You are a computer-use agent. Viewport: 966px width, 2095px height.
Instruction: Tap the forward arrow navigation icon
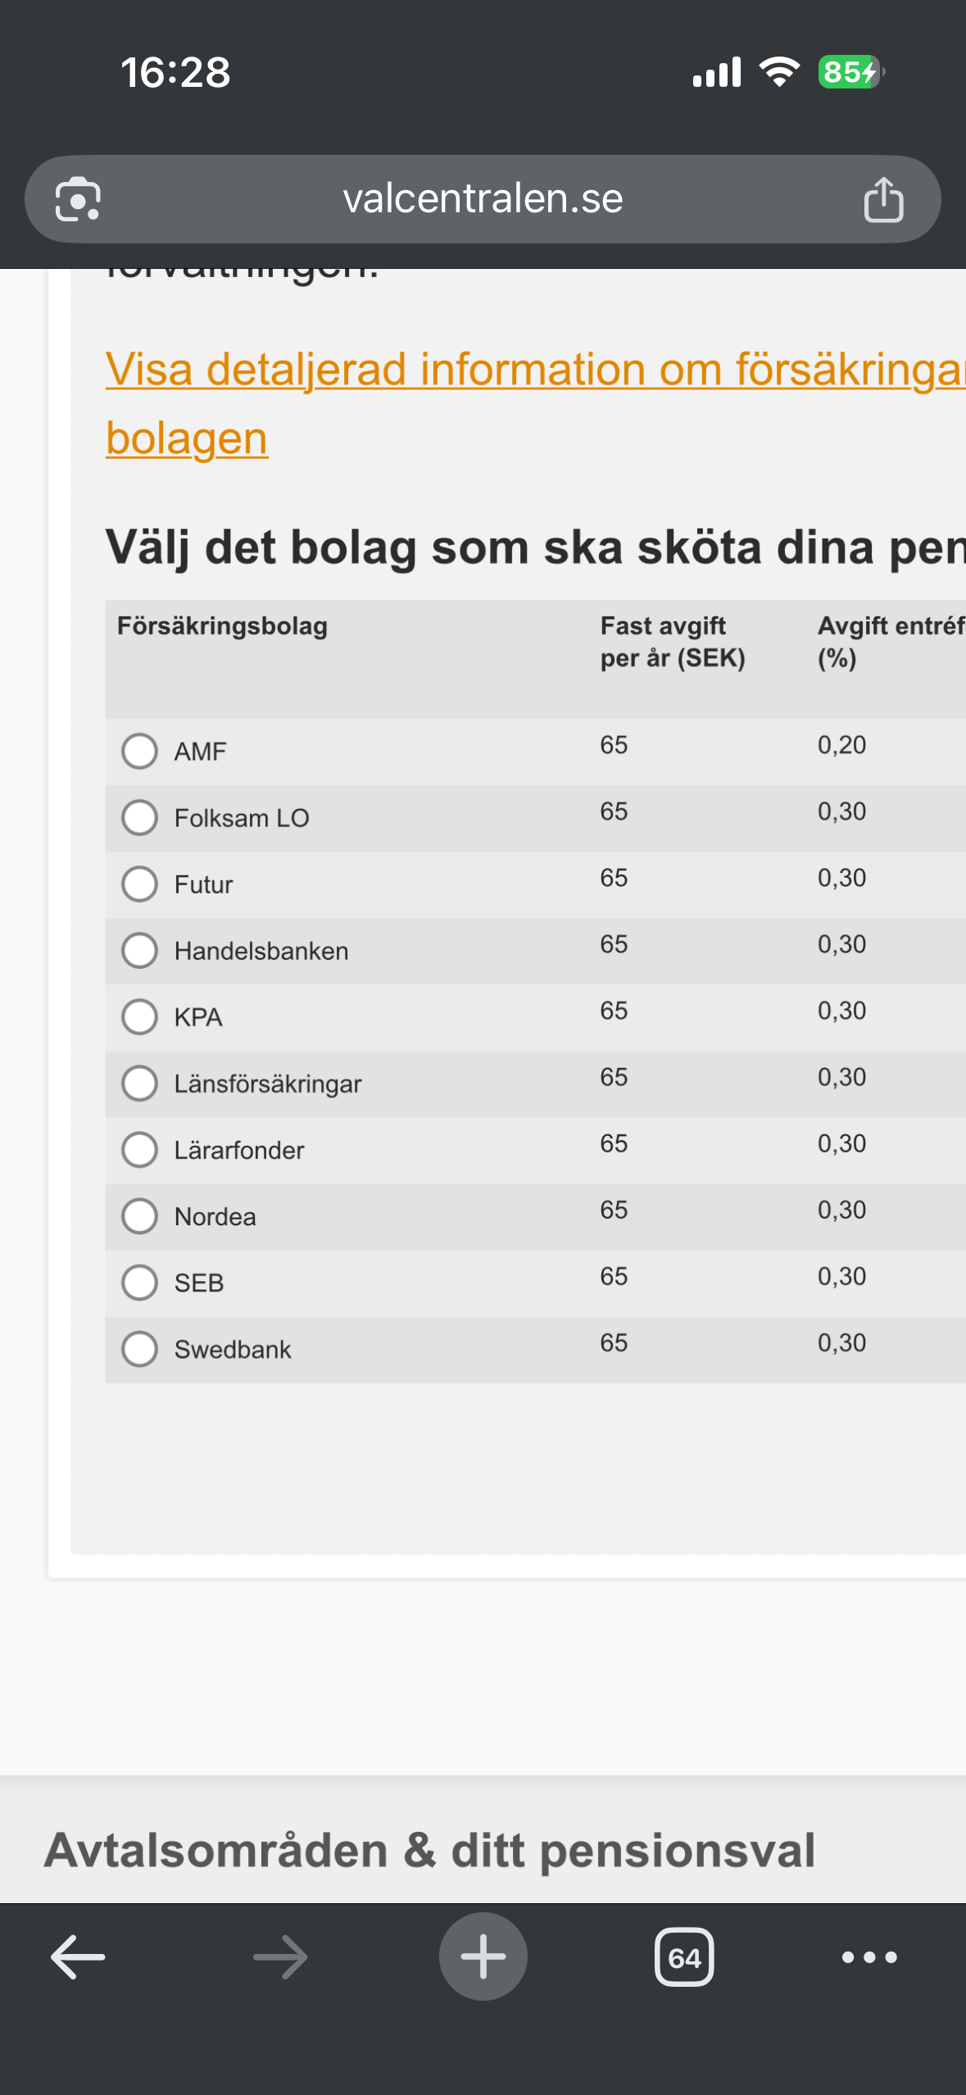tap(280, 1957)
